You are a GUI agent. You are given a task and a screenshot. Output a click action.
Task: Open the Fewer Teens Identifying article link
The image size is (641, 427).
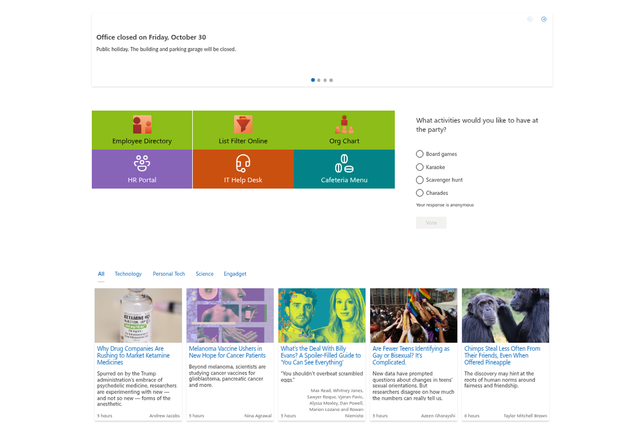[x=411, y=355]
